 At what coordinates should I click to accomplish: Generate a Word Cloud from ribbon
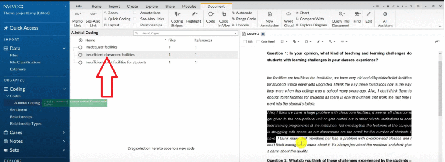(289, 20)
